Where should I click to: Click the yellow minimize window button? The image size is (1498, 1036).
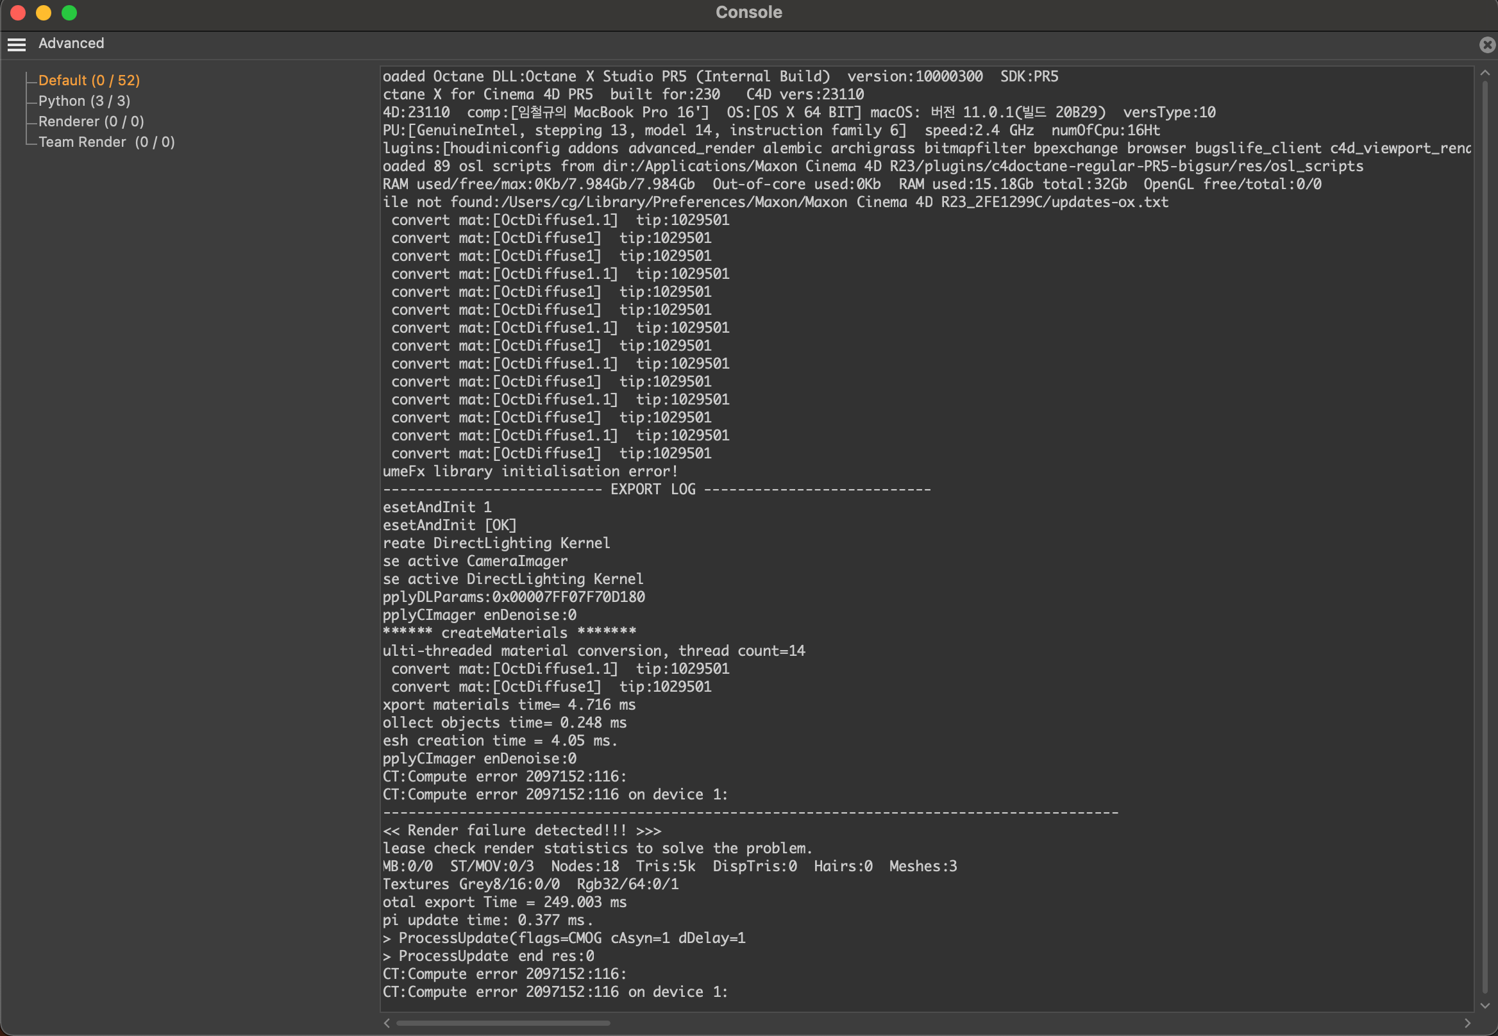pos(44,12)
